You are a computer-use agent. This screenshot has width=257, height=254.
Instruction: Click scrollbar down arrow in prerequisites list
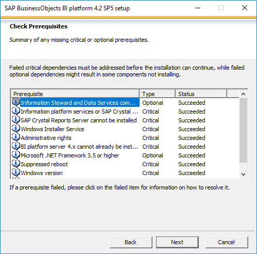pos(243,174)
